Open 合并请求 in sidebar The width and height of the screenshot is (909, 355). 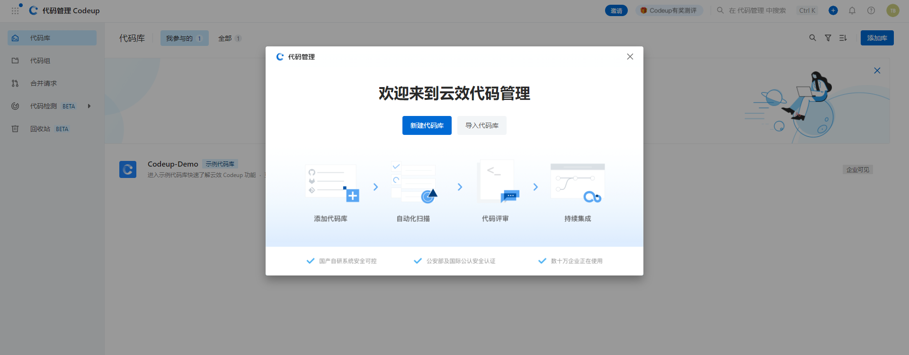point(52,83)
